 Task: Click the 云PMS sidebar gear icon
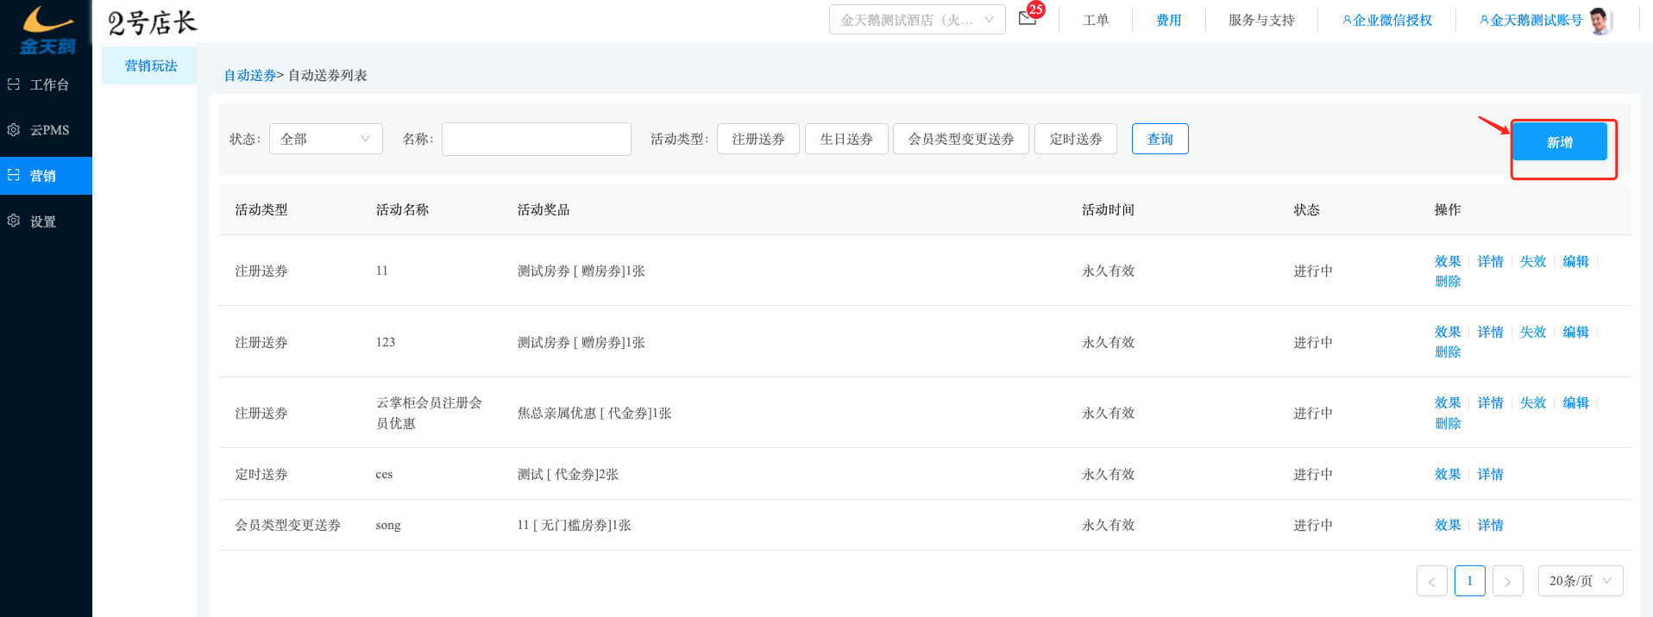13,130
